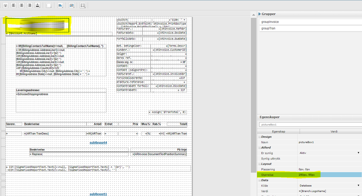Align text right
This screenshot has height=196, width=362.
coord(29,5)
